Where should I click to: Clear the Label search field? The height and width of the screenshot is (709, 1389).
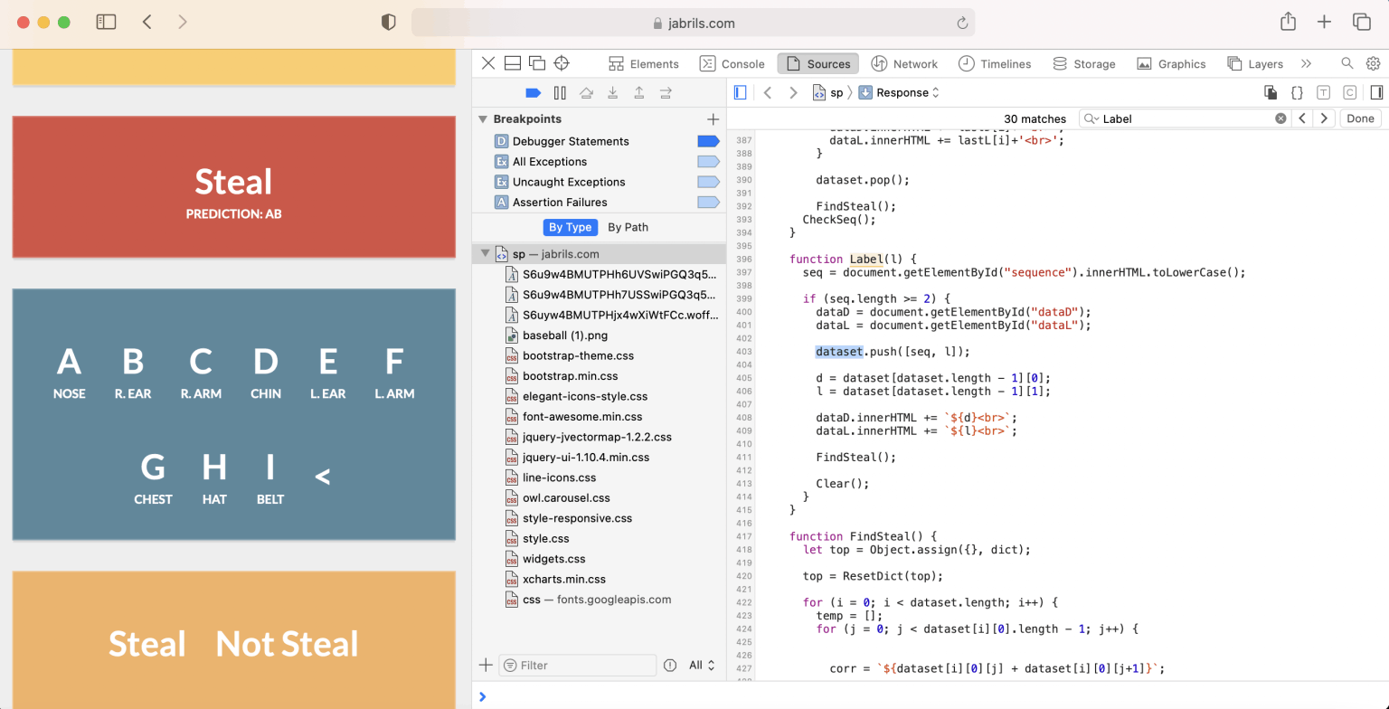click(x=1280, y=118)
